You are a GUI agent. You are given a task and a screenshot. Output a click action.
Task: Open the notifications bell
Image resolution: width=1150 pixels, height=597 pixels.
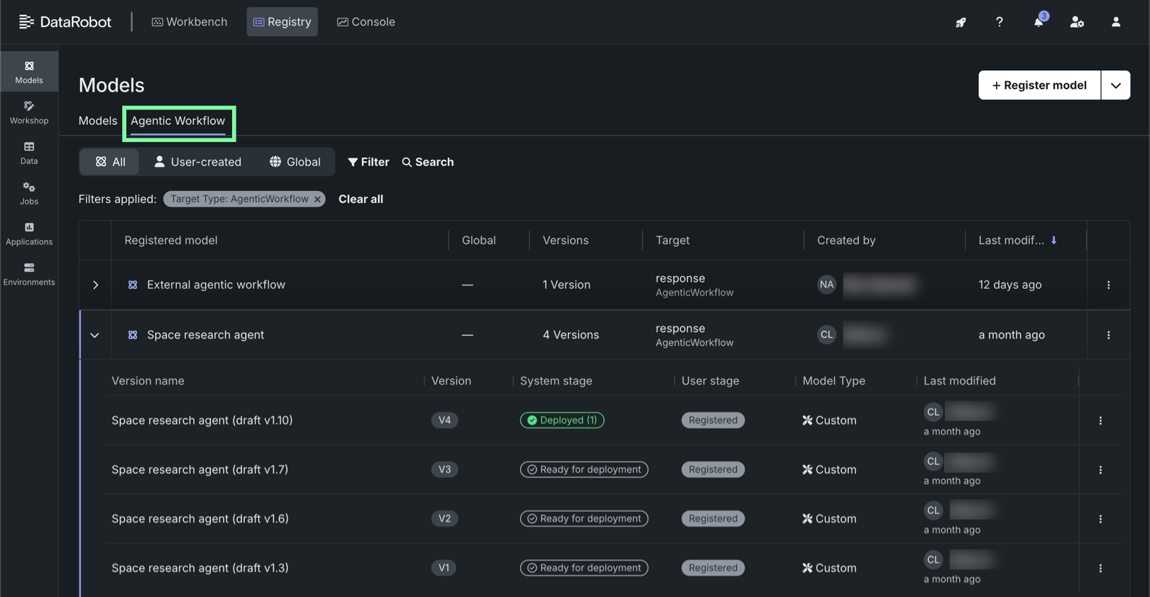coord(1038,22)
